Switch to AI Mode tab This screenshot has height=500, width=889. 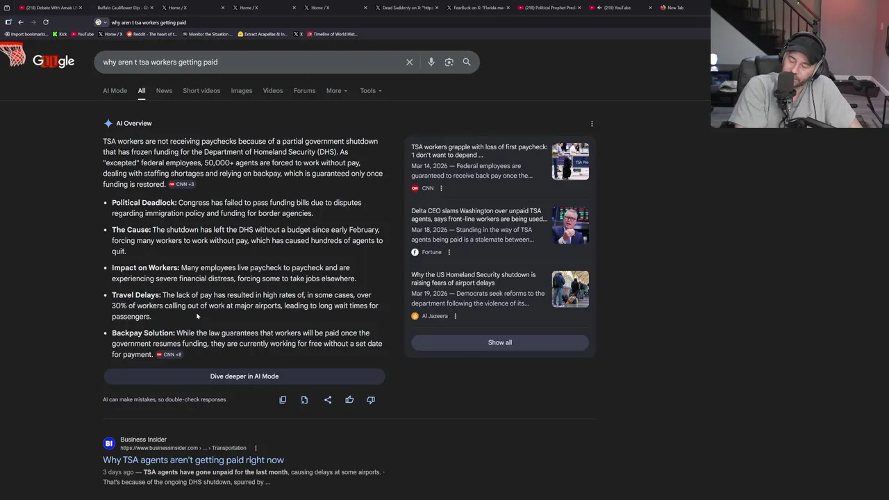click(x=115, y=91)
